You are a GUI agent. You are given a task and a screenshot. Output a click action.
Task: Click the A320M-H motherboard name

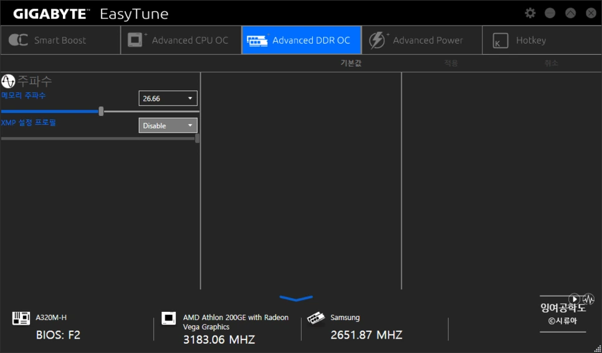pos(51,317)
